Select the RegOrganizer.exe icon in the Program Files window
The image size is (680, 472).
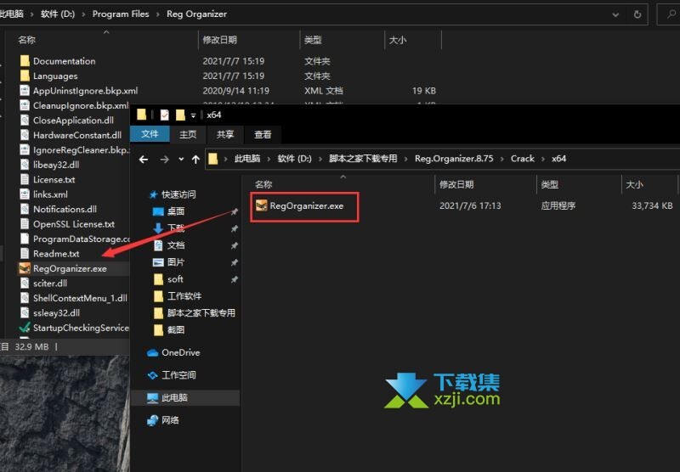point(25,268)
